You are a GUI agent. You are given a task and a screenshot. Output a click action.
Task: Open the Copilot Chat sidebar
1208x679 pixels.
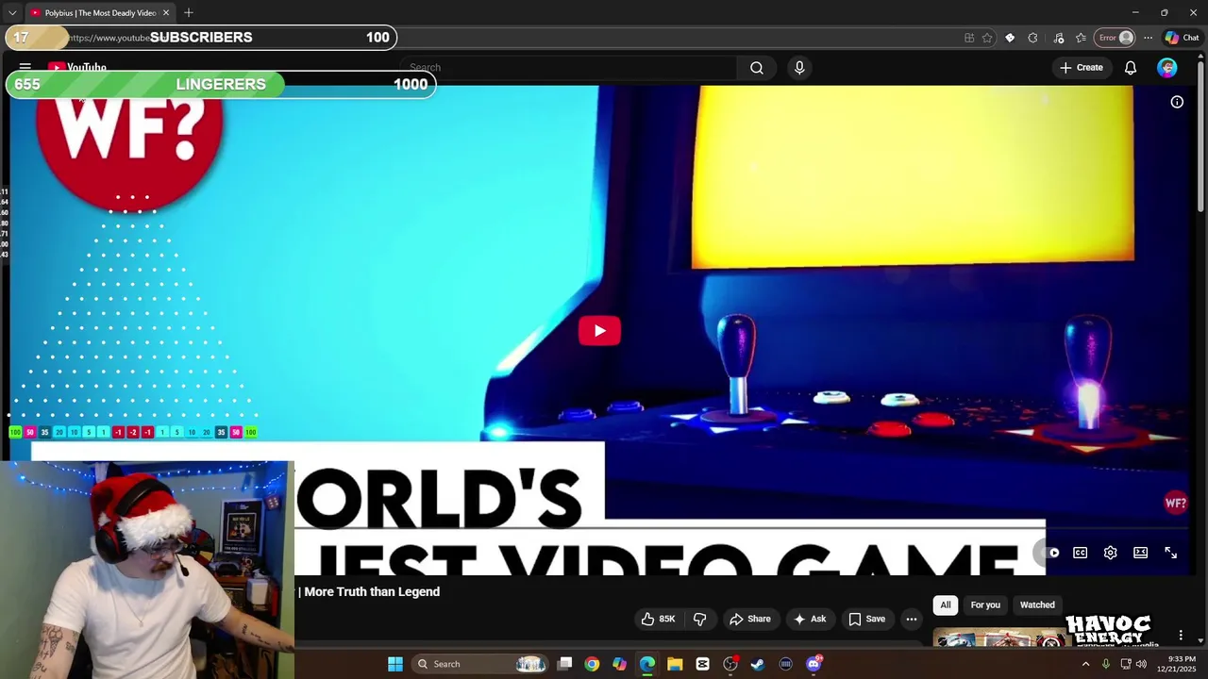(x=1182, y=38)
